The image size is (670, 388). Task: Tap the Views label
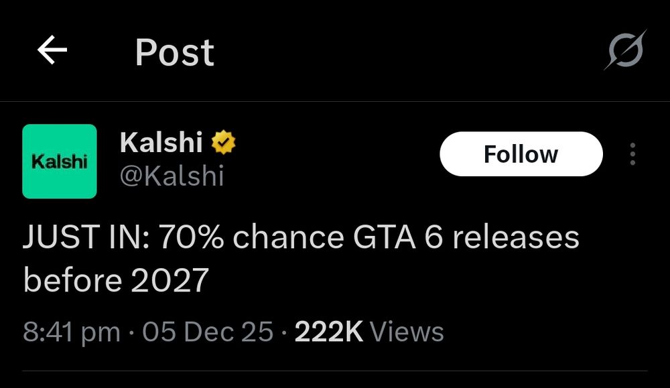click(x=407, y=332)
